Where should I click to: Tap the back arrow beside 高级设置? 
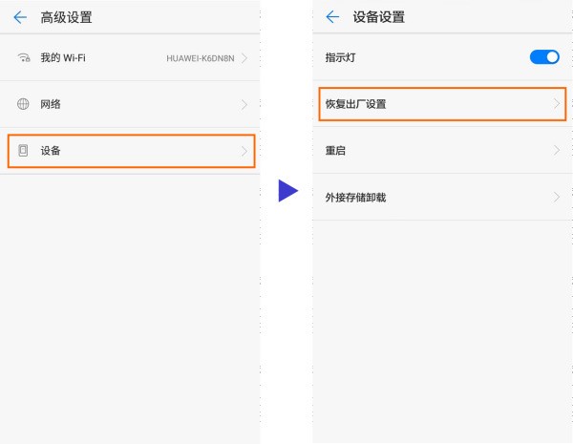point(20,17)
